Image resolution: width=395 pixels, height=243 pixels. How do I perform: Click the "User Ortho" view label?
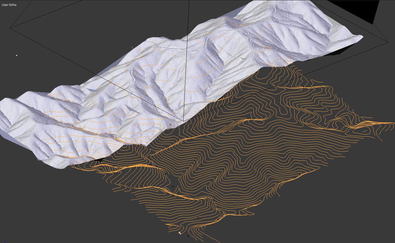[x=9, y=5]
